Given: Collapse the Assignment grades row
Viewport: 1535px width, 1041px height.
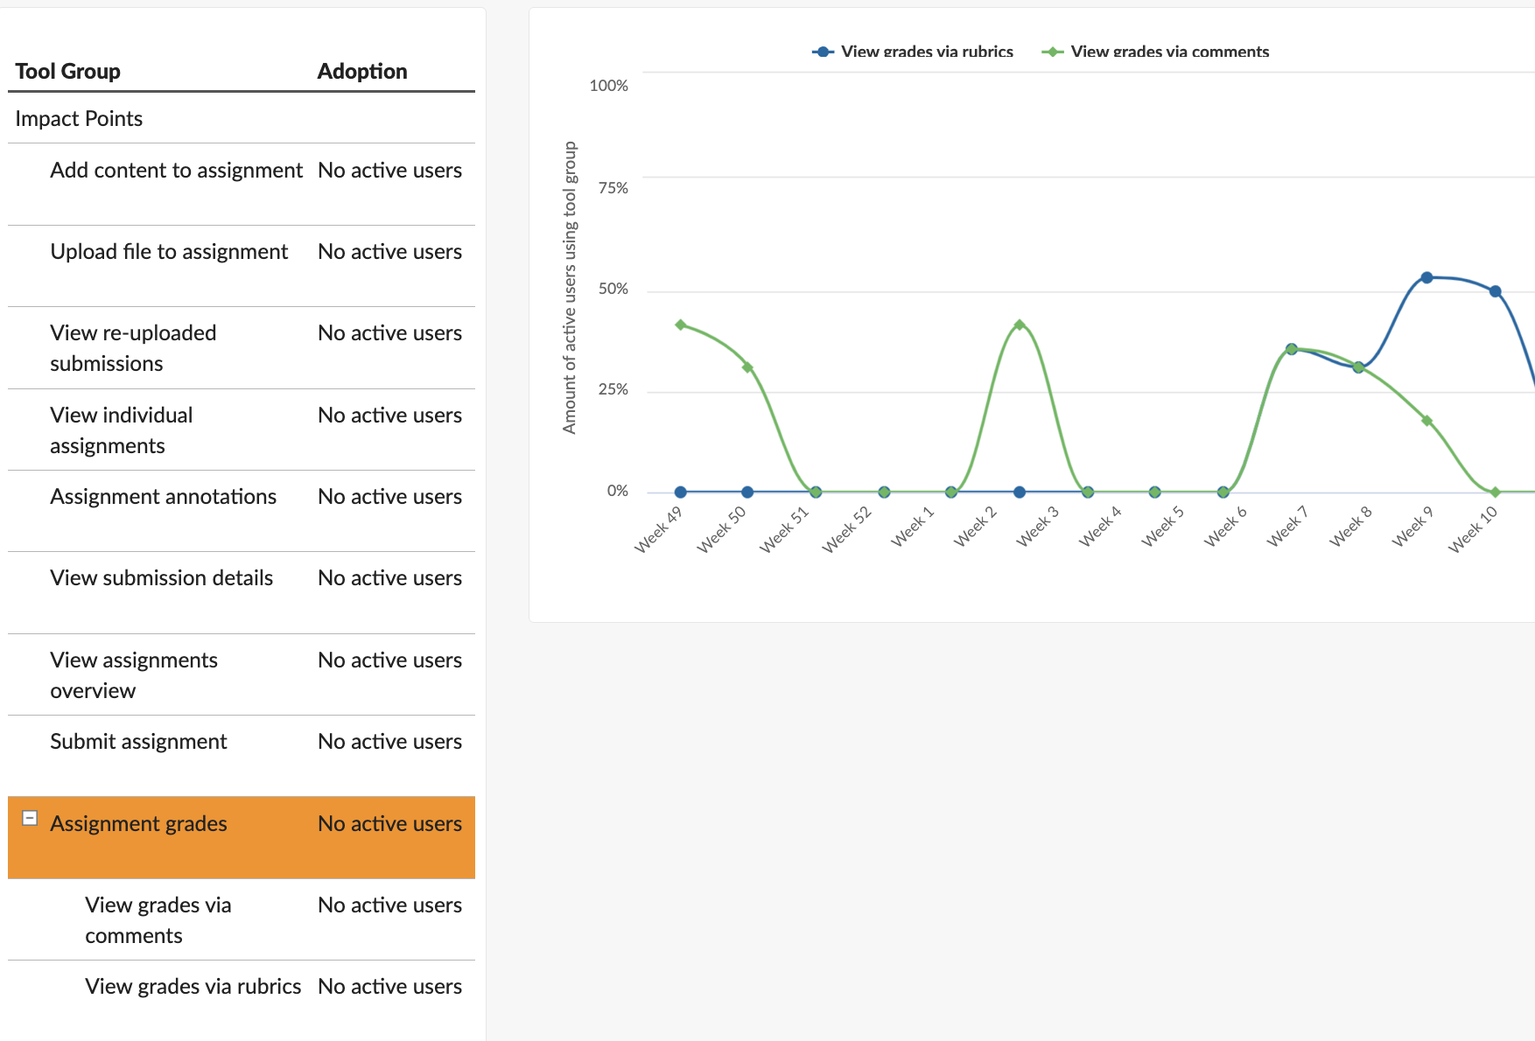Looking at the screenshot, I should 30,818.
